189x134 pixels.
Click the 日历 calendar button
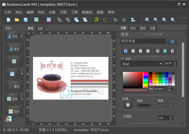[x=14, y=112]
